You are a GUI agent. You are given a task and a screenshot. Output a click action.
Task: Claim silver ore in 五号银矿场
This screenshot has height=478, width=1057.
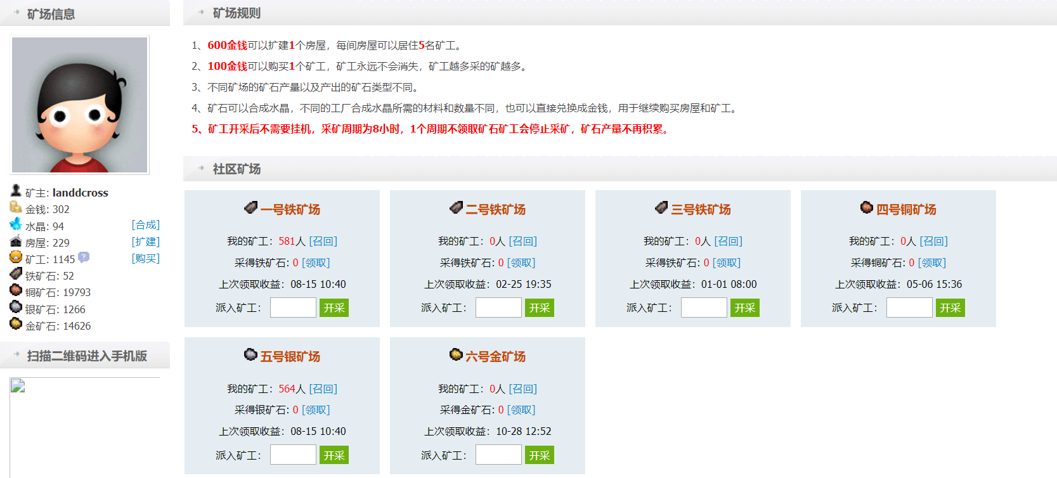pos(316,410)
